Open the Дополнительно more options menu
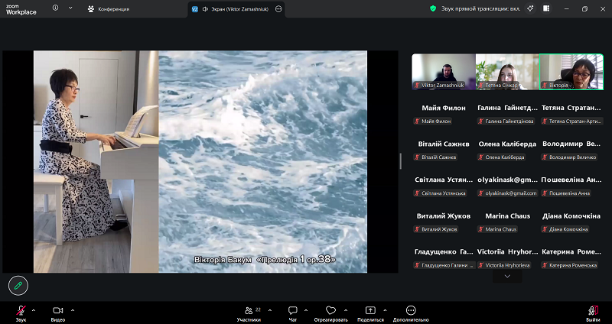This screenshot has height=324, width=612. pos(411,310)
